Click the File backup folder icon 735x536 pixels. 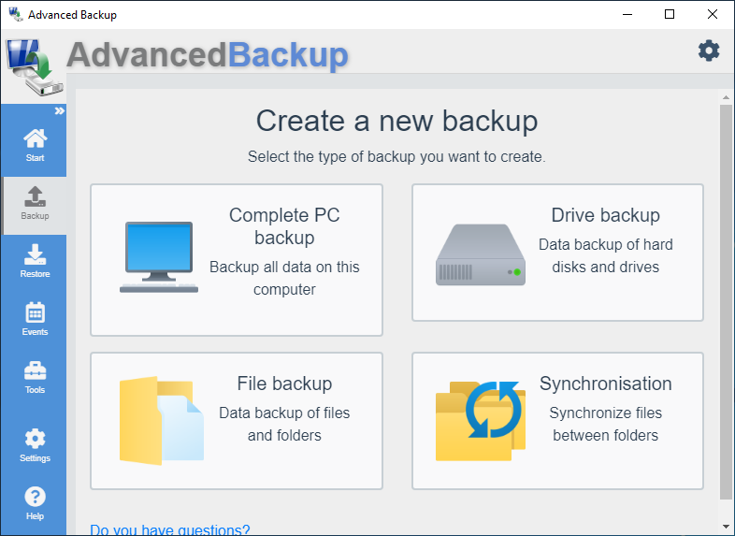tap(159, 419)
